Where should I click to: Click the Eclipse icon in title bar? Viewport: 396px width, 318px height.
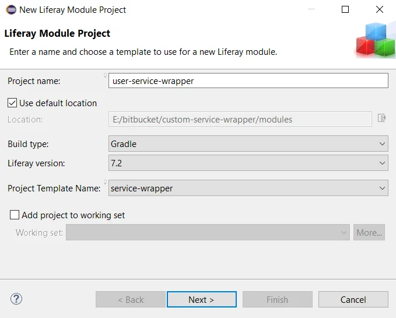tap(11, 9)
